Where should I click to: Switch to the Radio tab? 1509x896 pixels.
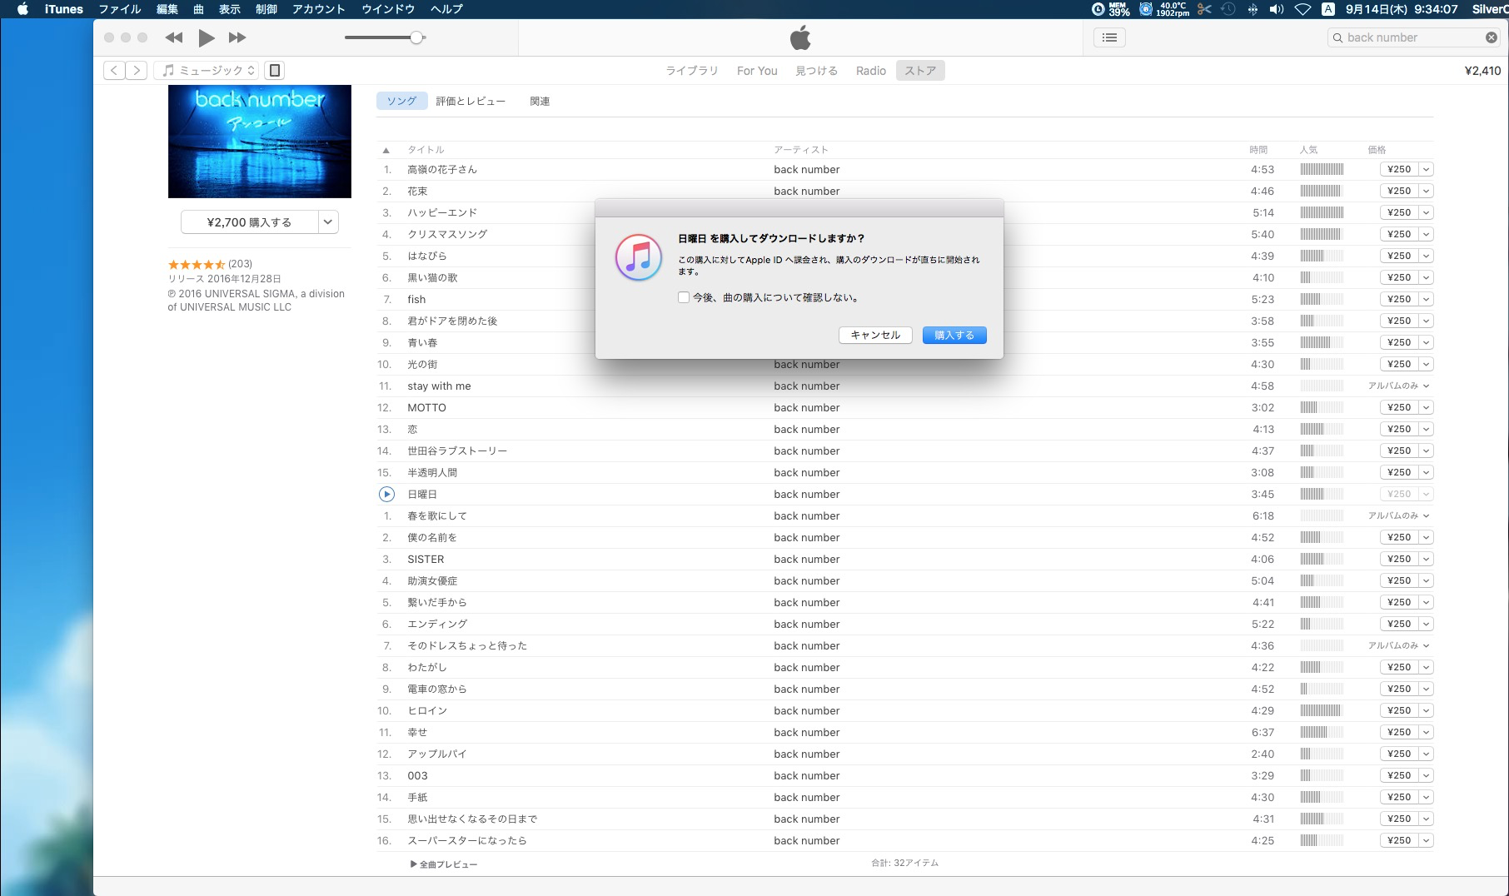point(871,71)
